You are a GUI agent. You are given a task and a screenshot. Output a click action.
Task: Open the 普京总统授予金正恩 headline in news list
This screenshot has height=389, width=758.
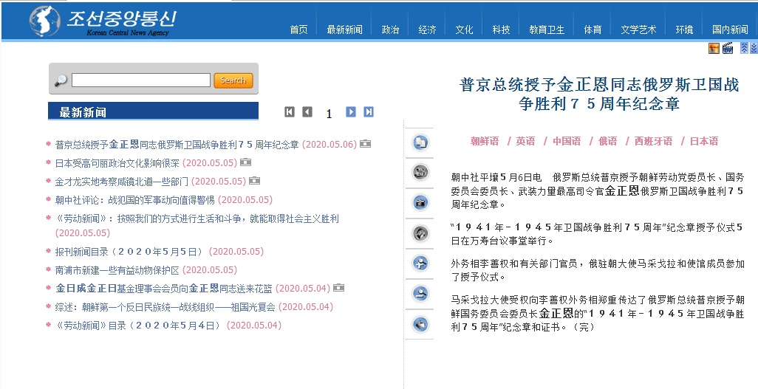[x=177, y=144]
